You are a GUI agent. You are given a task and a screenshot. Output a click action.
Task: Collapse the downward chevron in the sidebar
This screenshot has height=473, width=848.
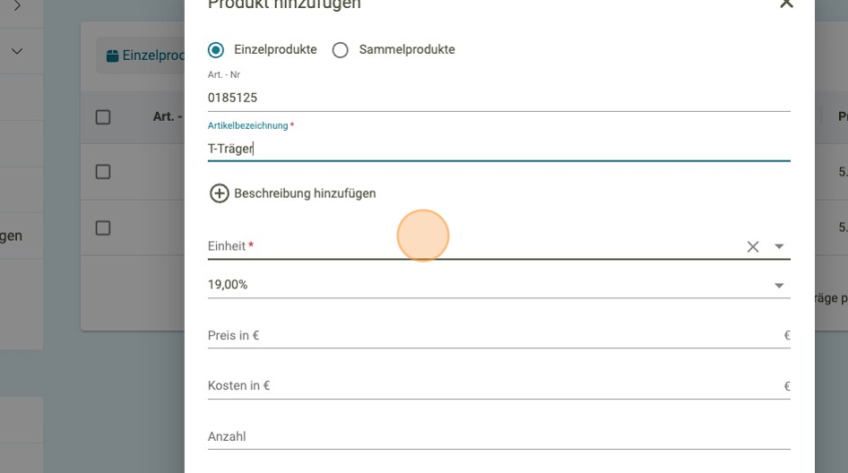[x=16, y=53]
